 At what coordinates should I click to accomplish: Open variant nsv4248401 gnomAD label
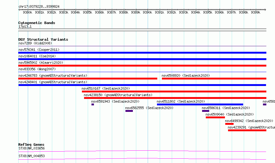[x=53, y=82]
